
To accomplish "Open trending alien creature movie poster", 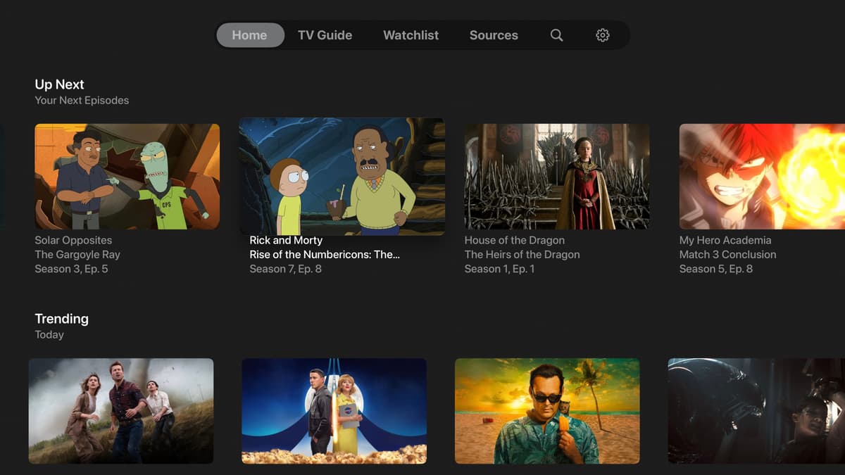I will point(756,411).
